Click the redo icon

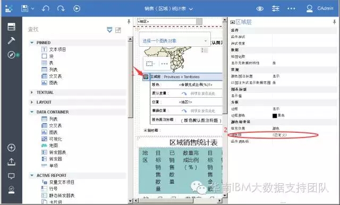tap(61, 8)
